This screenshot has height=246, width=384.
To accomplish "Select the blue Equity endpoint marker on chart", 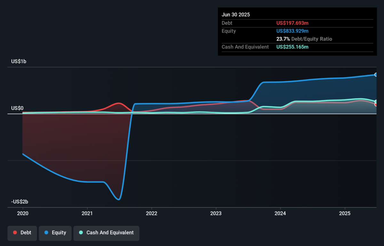I will tap(376, 75).
